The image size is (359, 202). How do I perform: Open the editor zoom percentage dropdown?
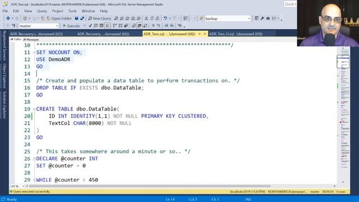click(x=22, y=186)
